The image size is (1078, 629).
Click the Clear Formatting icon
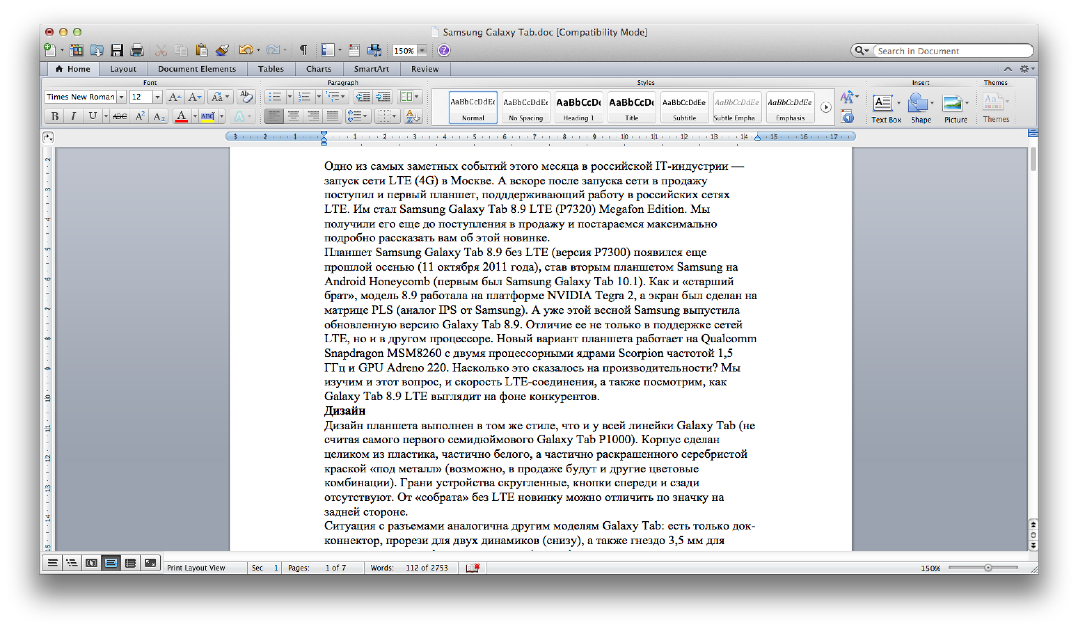coord(246,97)
